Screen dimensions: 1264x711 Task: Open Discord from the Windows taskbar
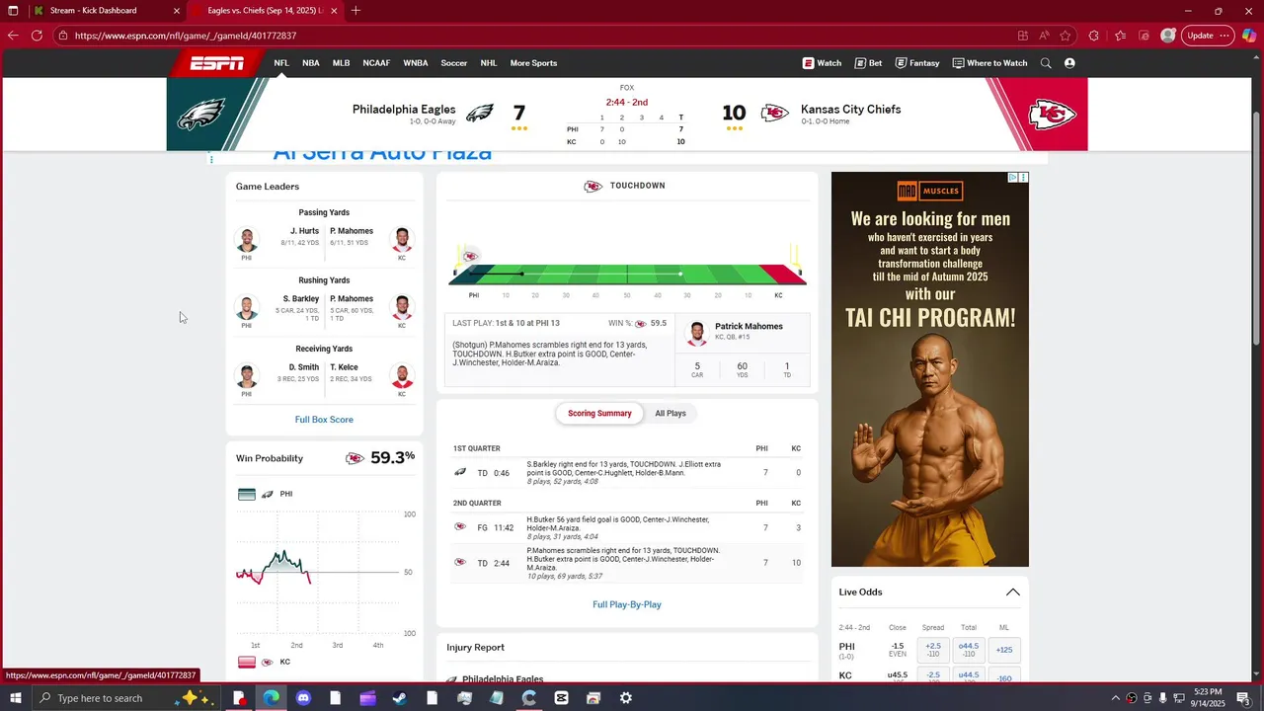(x=303, y=698)
